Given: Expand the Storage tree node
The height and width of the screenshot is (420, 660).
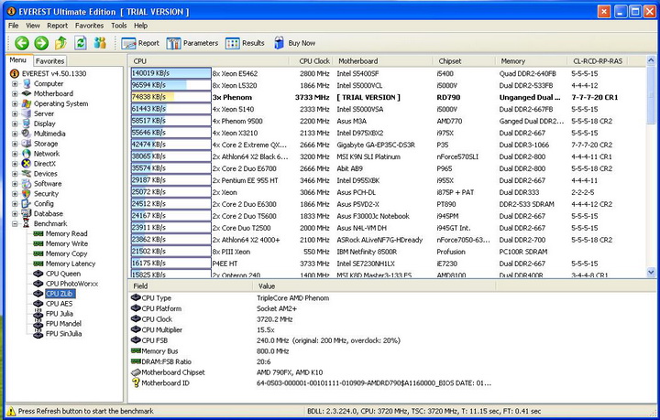Looking at the screenshot, I should [x=15, y=144].
